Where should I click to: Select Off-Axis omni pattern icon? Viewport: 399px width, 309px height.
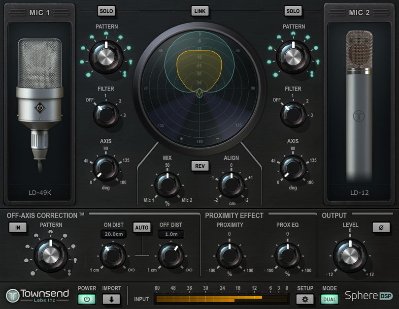point(33,274)
